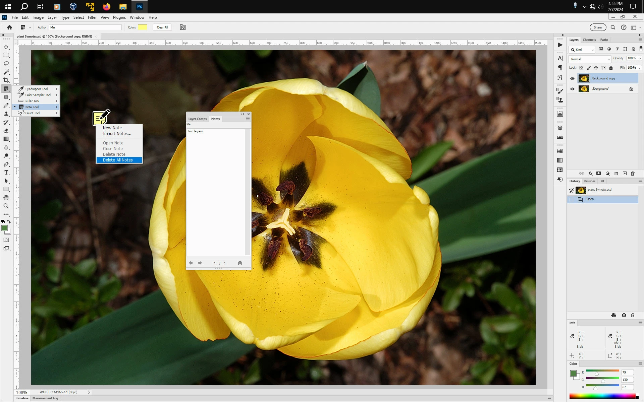Viewport: 644px width, 402px height.
Task: Toggle lock transparent pixels option
Action: click(581, 68)
